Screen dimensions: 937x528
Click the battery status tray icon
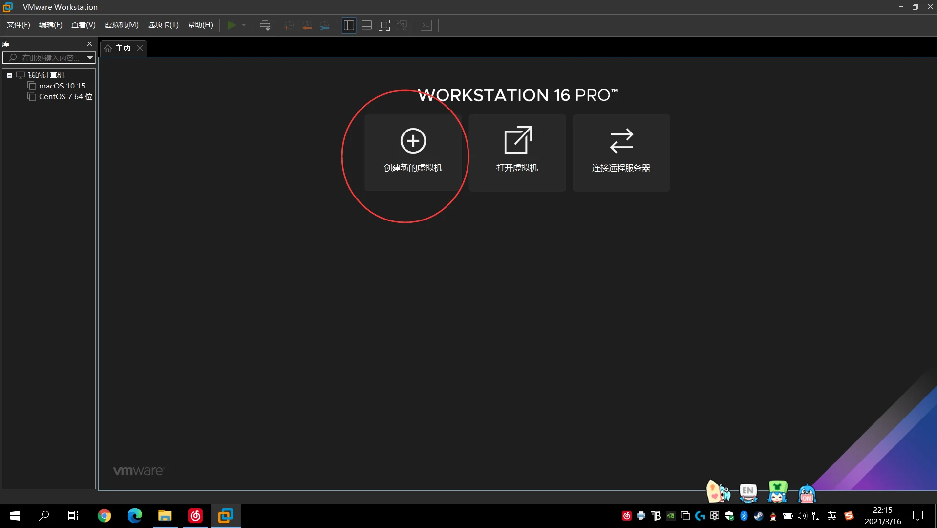(788, 516)
